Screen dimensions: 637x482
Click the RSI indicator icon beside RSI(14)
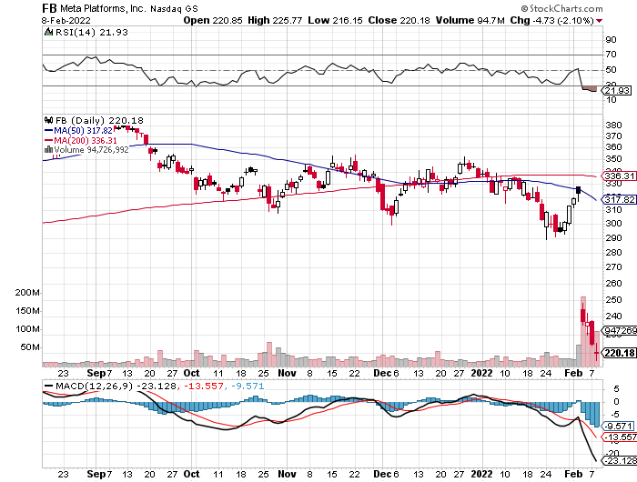pos(48,32)
